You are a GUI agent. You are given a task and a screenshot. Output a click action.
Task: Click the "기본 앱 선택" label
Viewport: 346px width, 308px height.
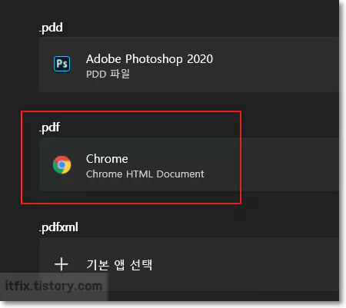(119, 264)
